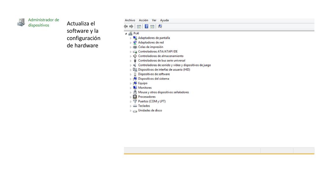
Task: Click the Monitores monitor icon
Action: click(135, 88)
